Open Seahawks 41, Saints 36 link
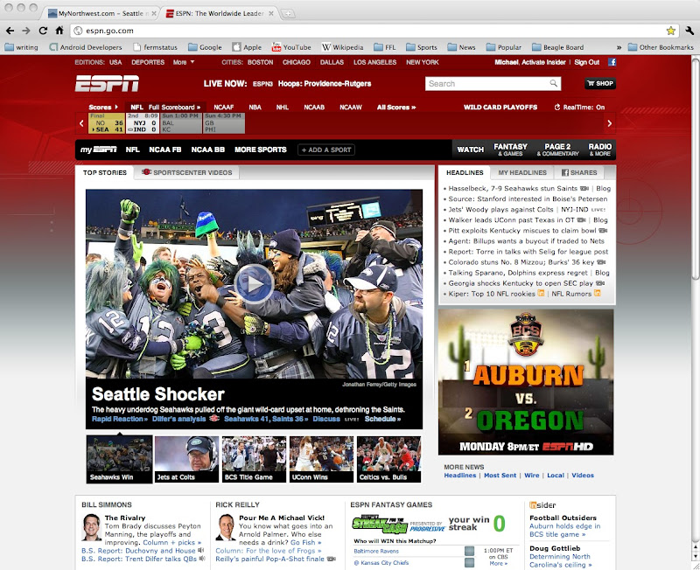Screen dimensions: 700x570 point(266,419)
